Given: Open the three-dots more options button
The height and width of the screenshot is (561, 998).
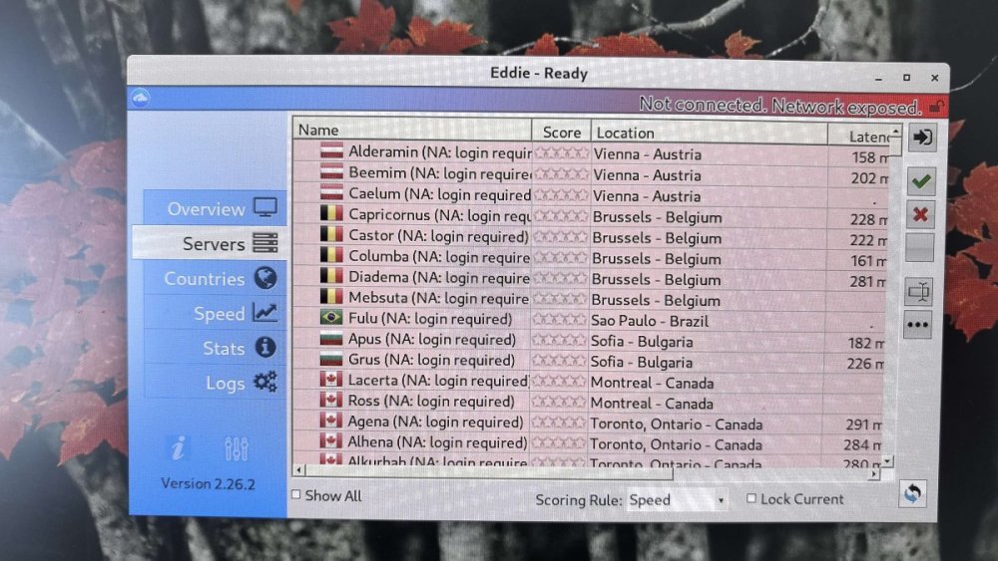Looking at the screenshot, I should coord(918,325).
